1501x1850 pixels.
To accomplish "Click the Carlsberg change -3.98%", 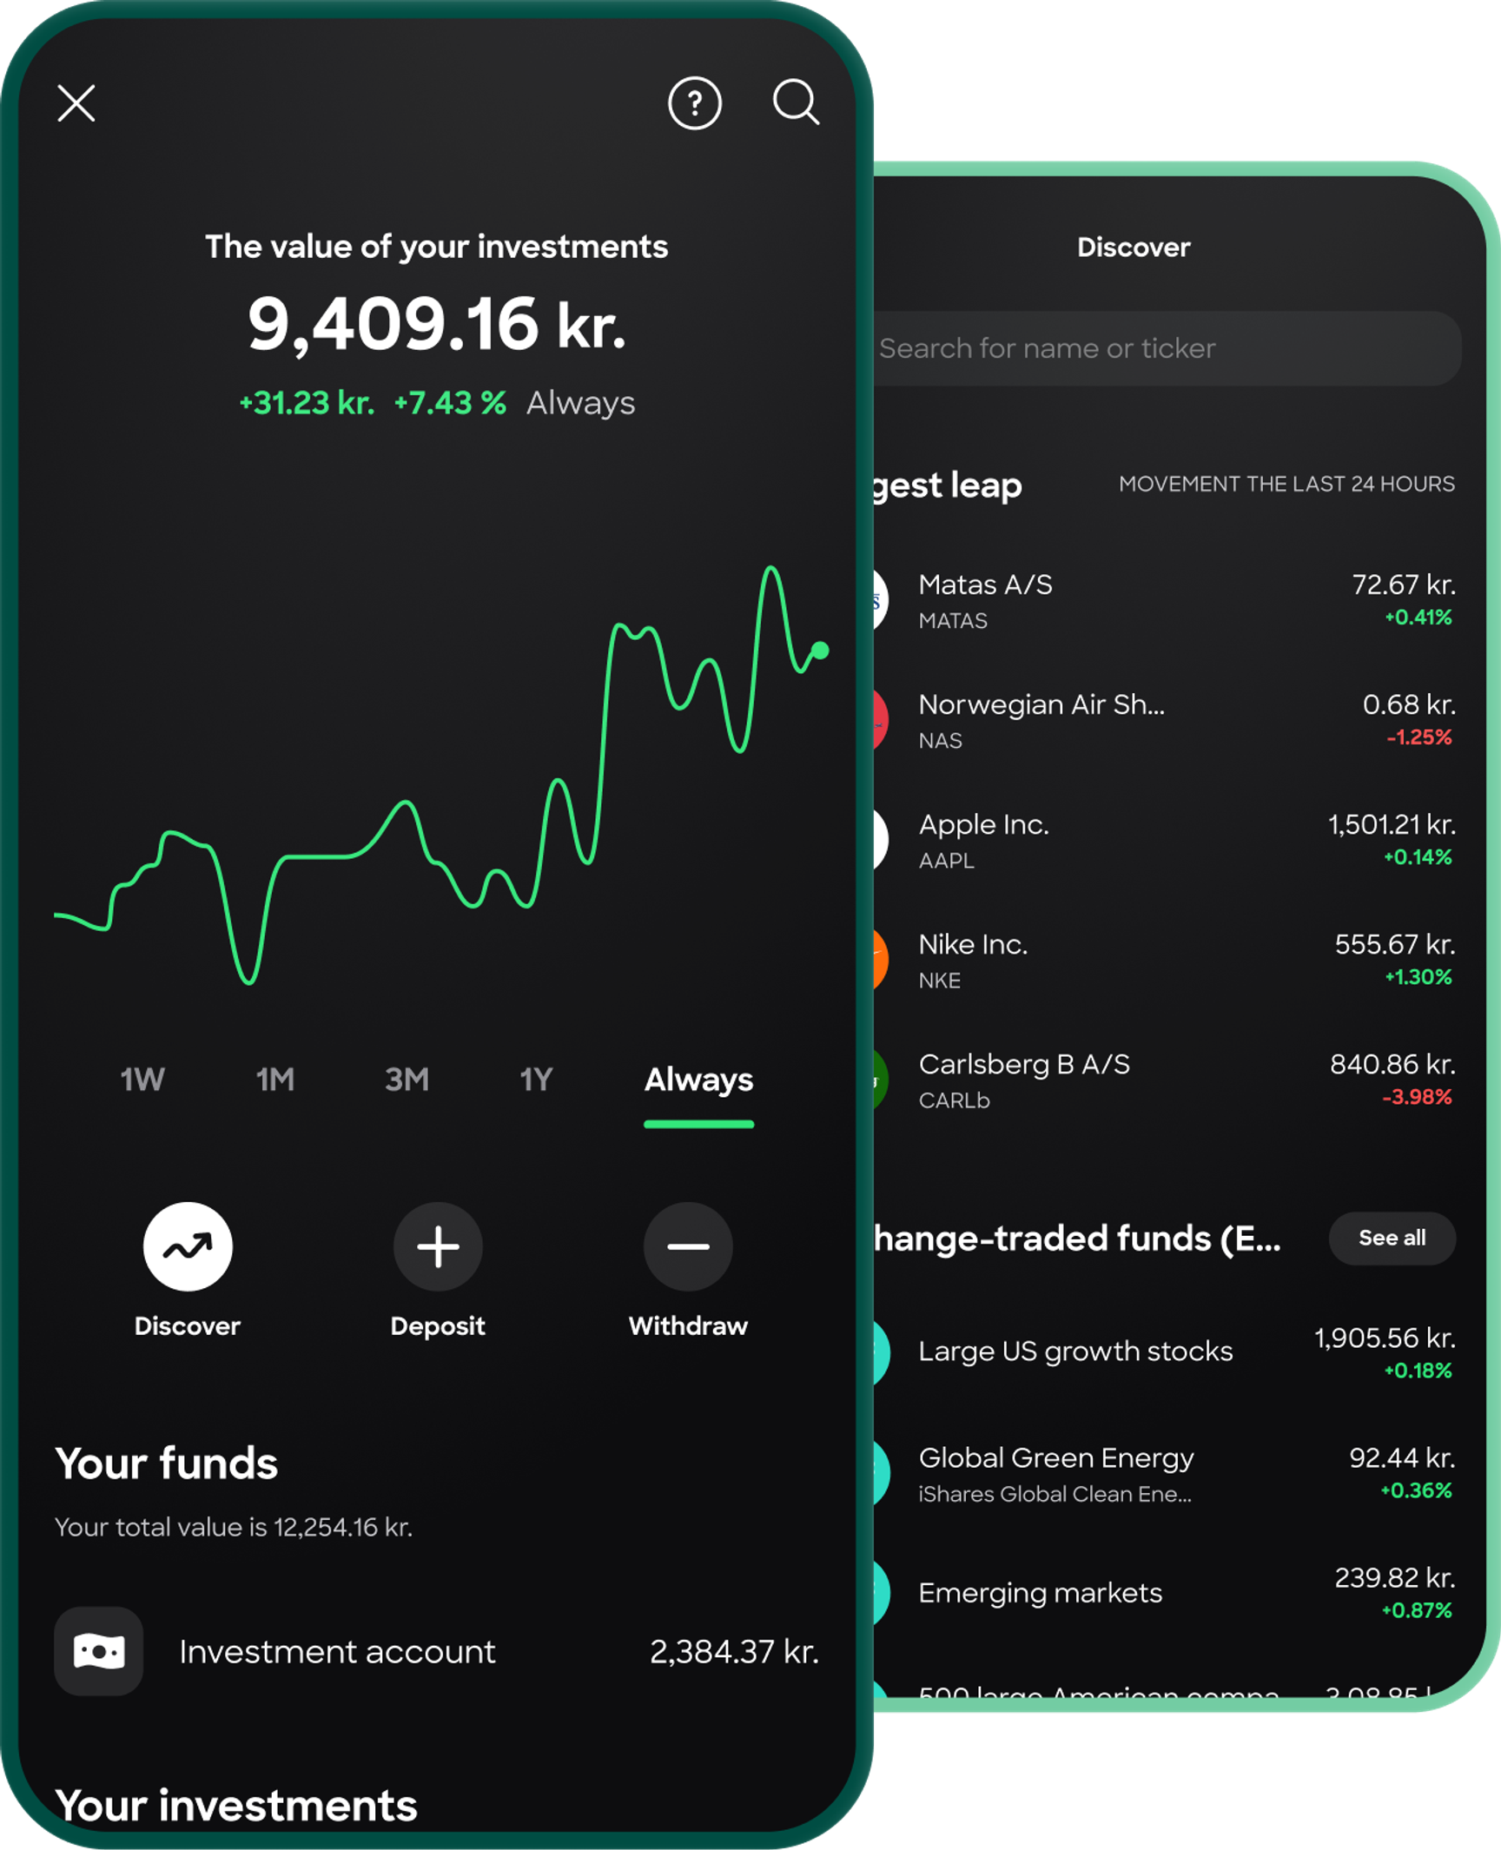I will 1417,1097.
